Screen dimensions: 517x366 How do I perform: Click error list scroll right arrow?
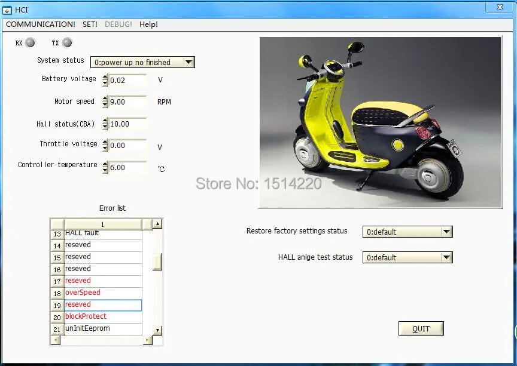pyautogui.click(x=148, y=340)
